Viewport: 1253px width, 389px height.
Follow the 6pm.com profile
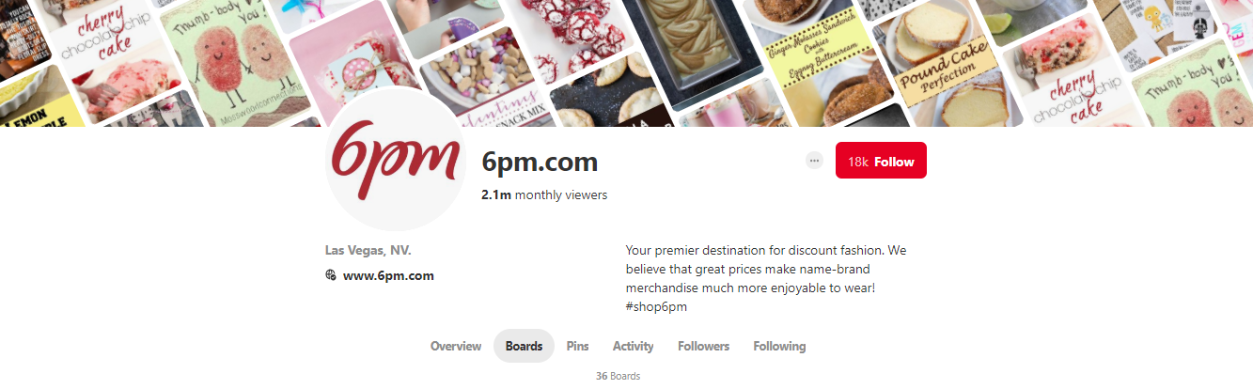(x=881, y=161)
